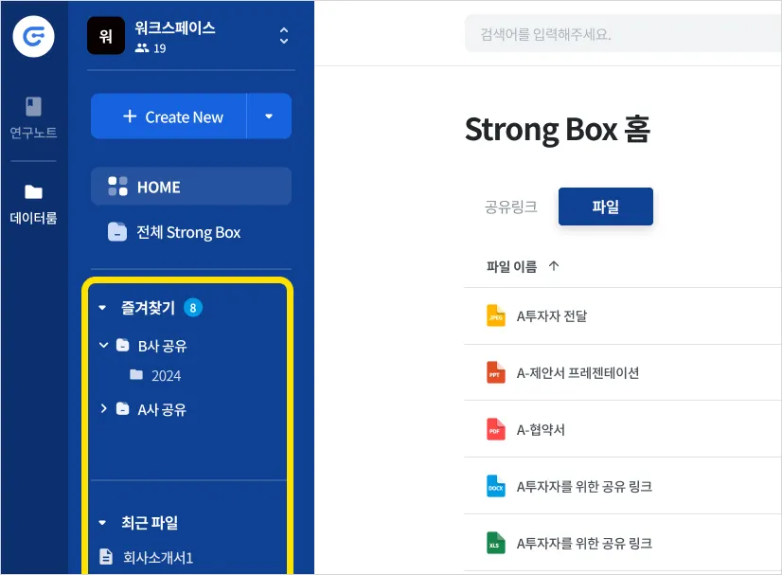Collapse the 최근 파일 section
782x575 pixels.
tap(102, 522)
